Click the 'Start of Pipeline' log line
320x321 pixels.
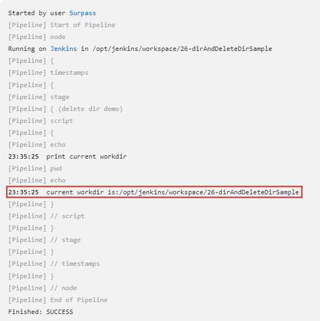62,25
